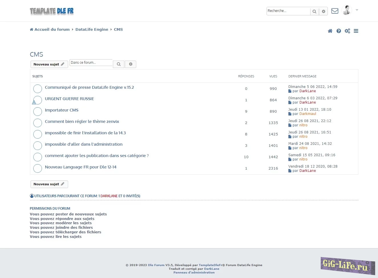The width and height of the screenshot is (378, 278).
Task: Open private messages envelope icon
Action: (335, 11)
